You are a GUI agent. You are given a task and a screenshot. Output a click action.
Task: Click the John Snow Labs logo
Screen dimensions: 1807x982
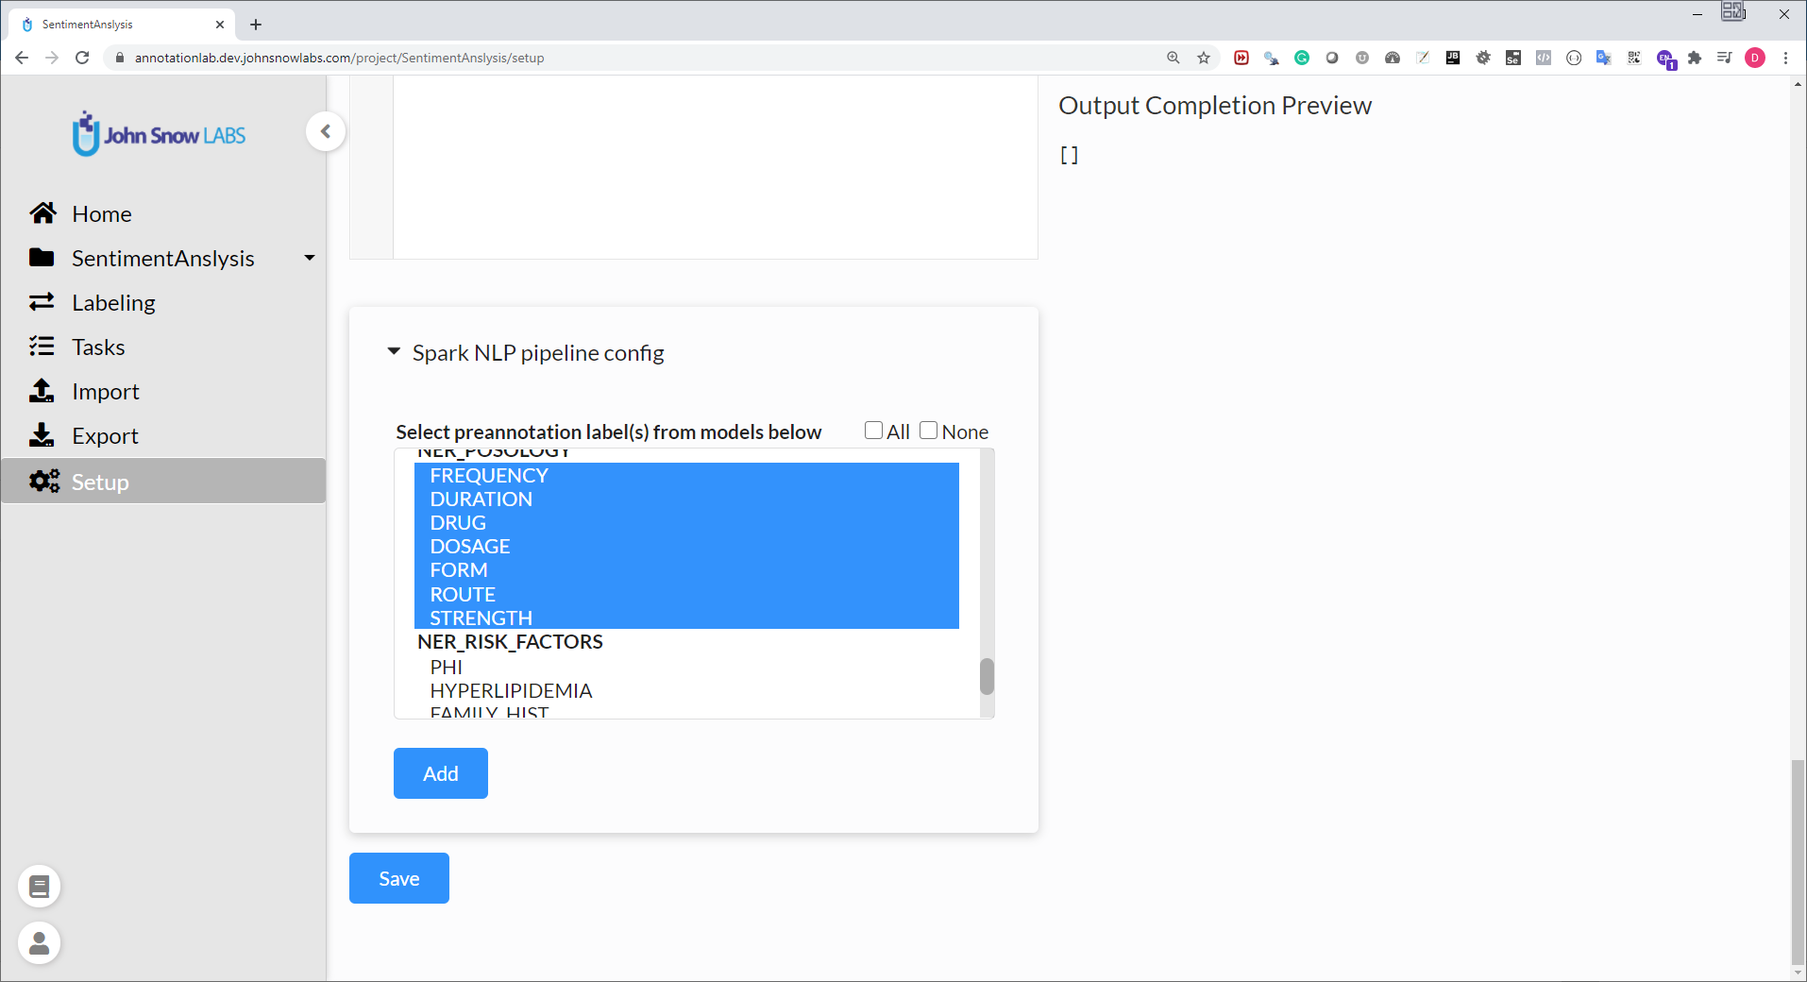coord(159,134)
